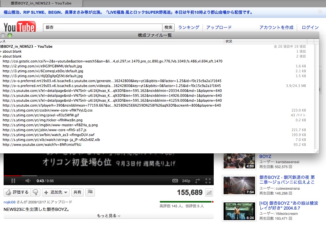Viewport: 326px width, 225px height.
Task: Open the ランキング page
Action: tap(189, 27)
